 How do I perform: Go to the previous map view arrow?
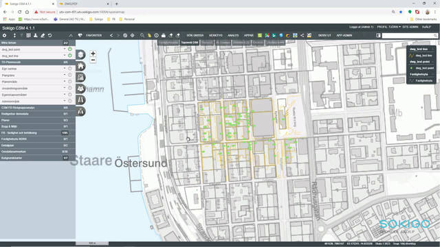coord(111,36)
